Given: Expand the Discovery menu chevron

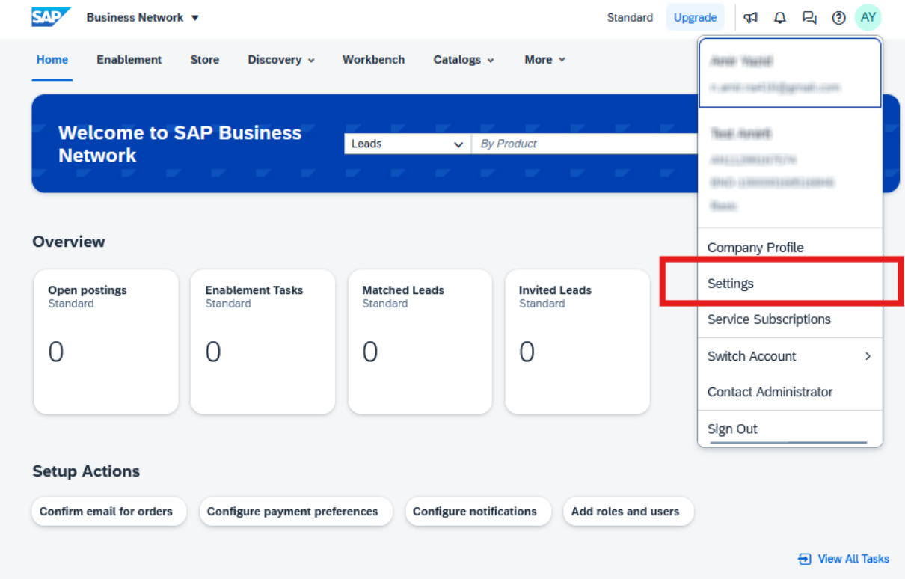Looking at the screenshot, I should [311, 61].
